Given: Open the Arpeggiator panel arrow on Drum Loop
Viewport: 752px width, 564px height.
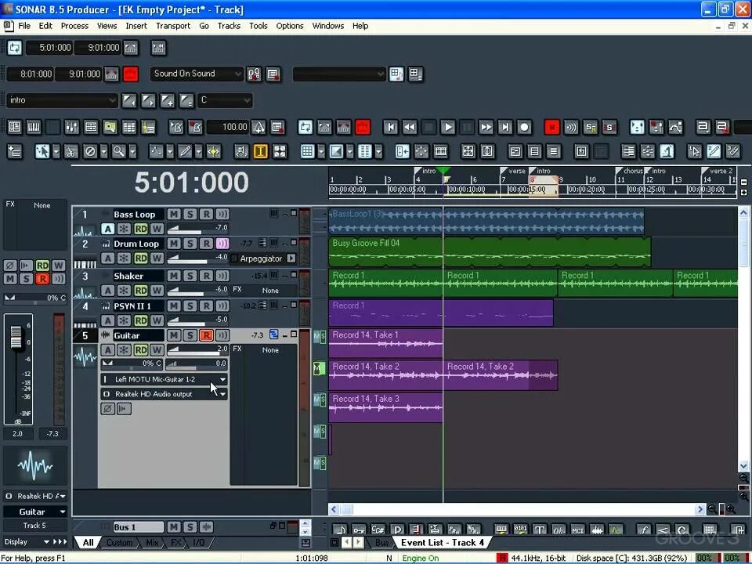Looking at the screenshot, I should [291, 258].
